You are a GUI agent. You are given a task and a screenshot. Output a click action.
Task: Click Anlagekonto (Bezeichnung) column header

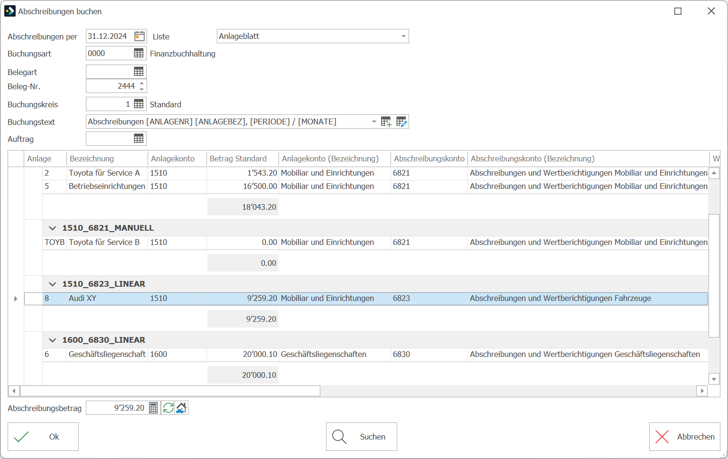335,159
